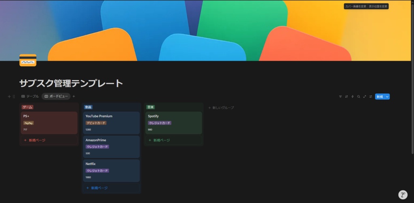Open the AmazonPrime card
The width and height of the screenshot is (414, 203).
click(112, 147)
